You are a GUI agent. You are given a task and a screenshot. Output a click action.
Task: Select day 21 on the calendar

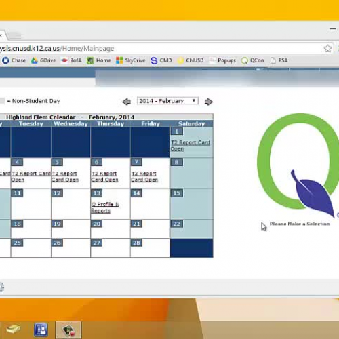[x=136, y=224]
